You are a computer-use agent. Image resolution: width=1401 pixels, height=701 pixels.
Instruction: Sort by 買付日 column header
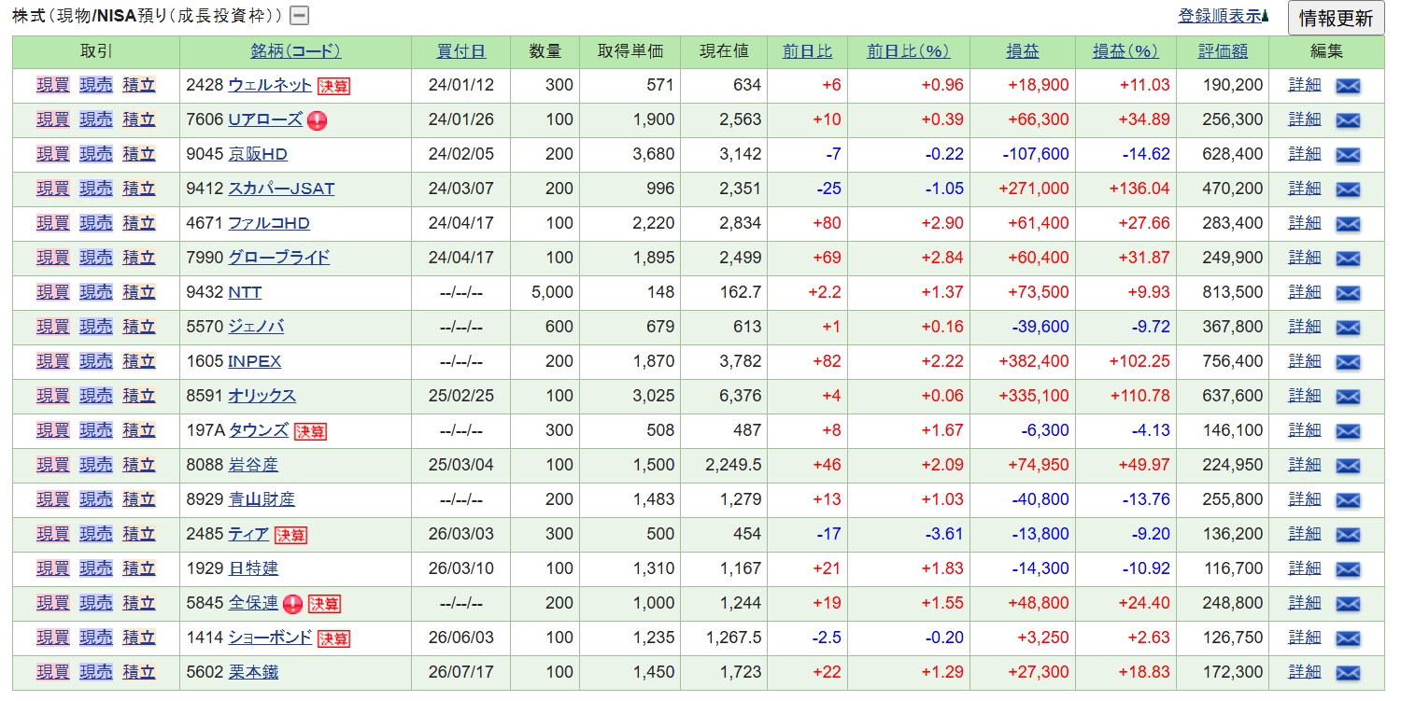[x=461, y=51]
